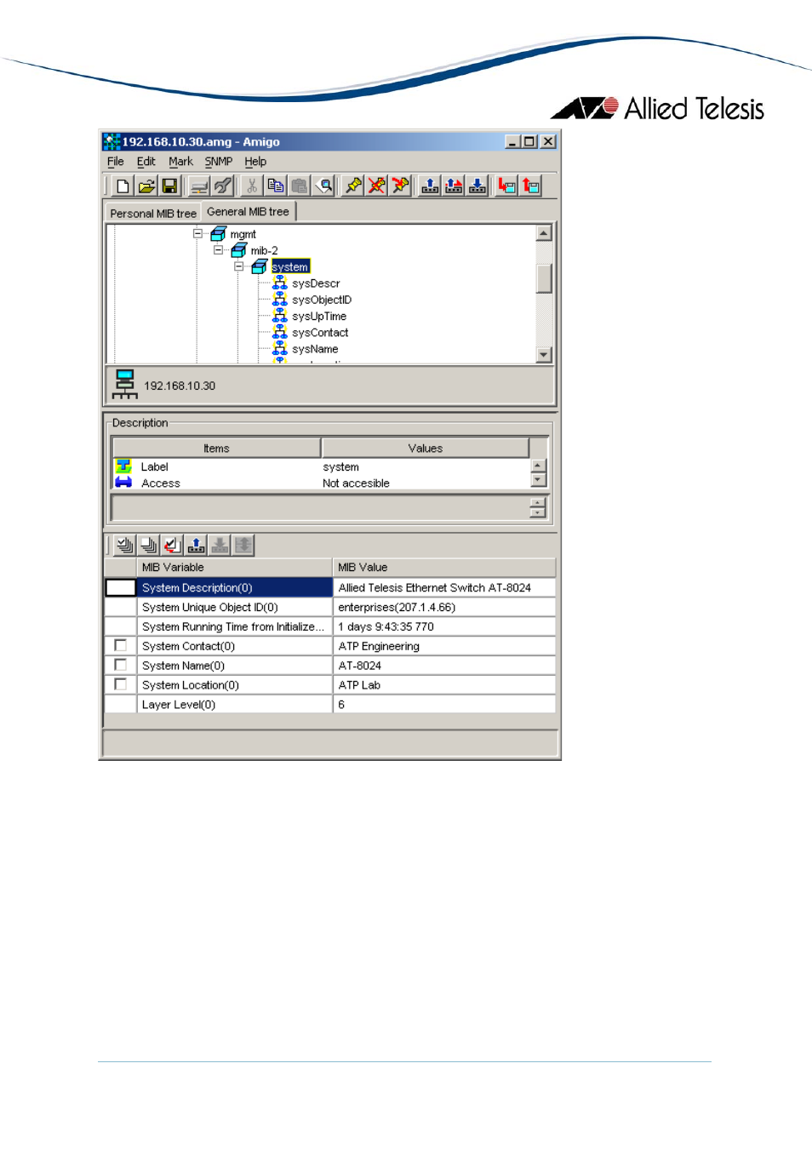Collapse the mib-2 tree node
The image size is (812, 1149).
218,250
